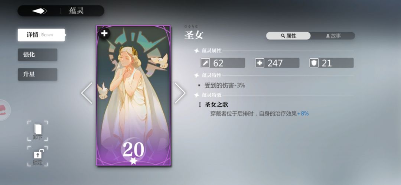Click the health stat cross icon
401x185 pixels.
pyautogui.click(x=260, y=63)
